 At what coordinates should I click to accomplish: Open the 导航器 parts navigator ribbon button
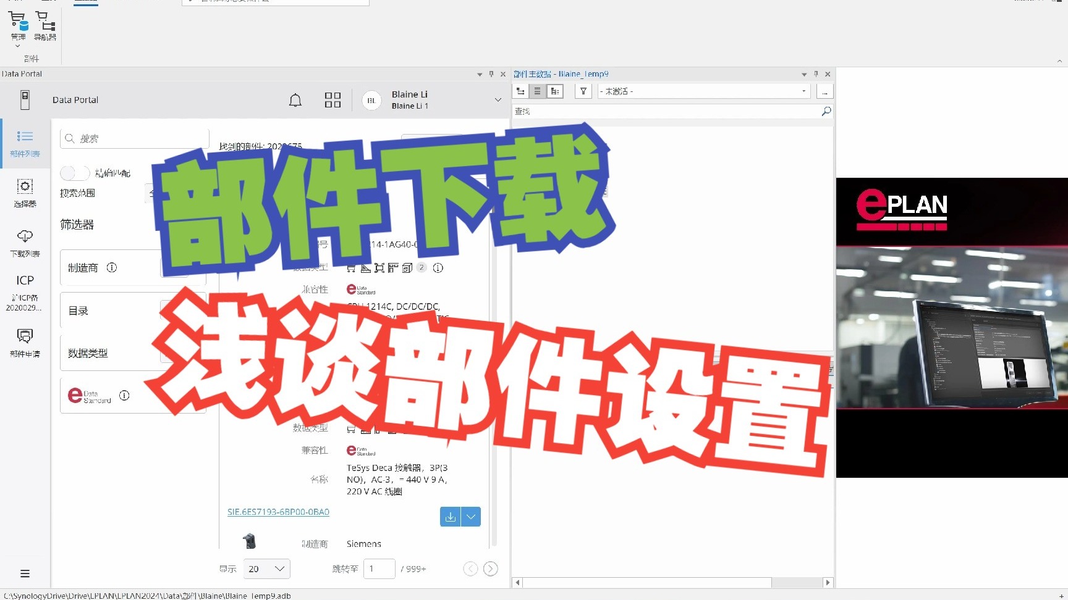[x=45, y=26]
